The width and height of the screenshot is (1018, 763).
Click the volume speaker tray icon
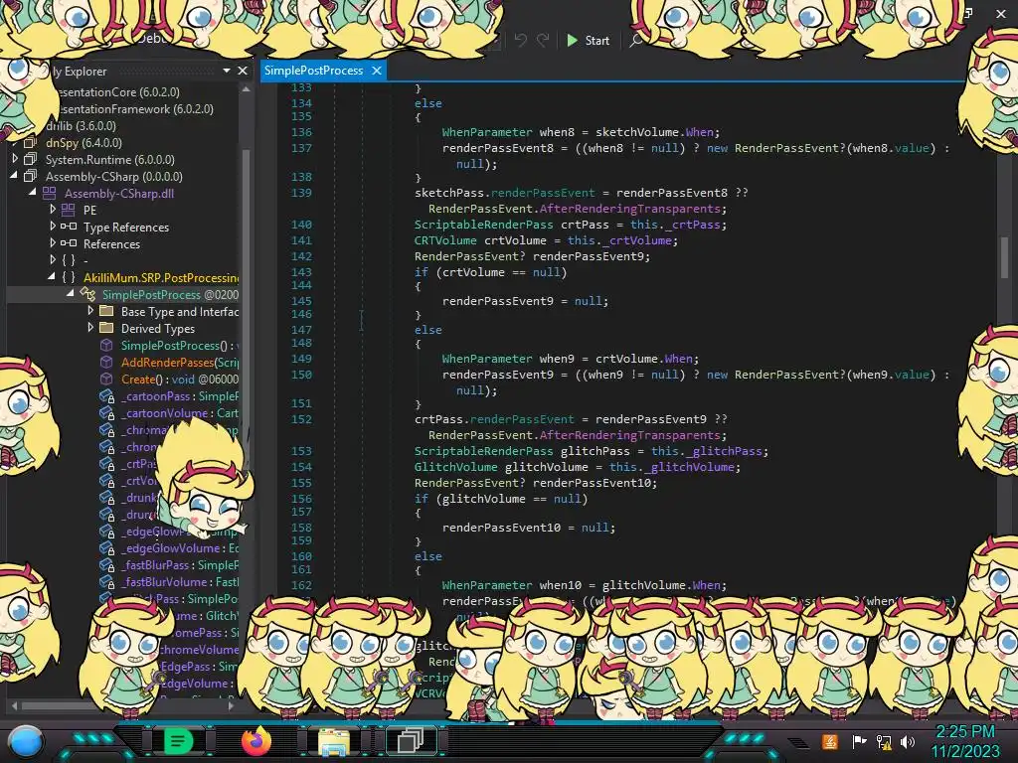coord(907,741)
